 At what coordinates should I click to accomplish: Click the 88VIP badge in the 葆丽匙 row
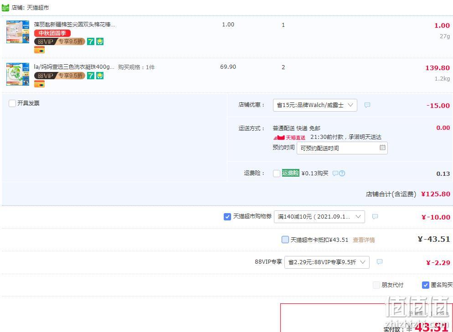tap(60, 41)
